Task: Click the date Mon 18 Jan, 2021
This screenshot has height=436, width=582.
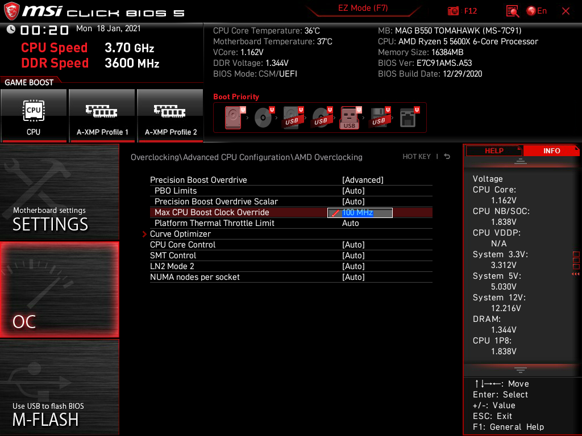Action: pyautogui.click(x=109, y=28)
